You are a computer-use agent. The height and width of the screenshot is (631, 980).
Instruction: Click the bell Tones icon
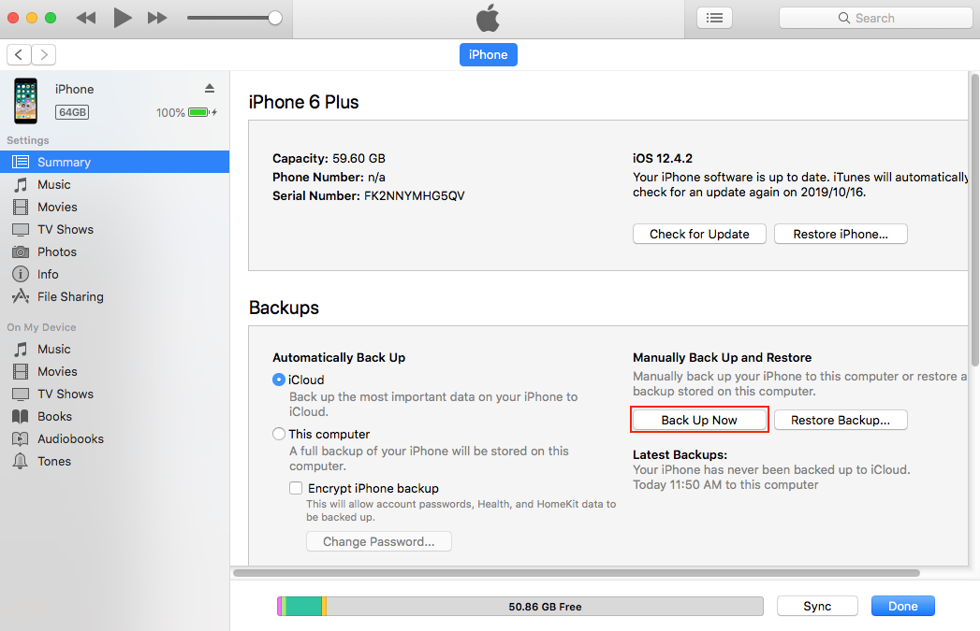[x=21, y=462]
